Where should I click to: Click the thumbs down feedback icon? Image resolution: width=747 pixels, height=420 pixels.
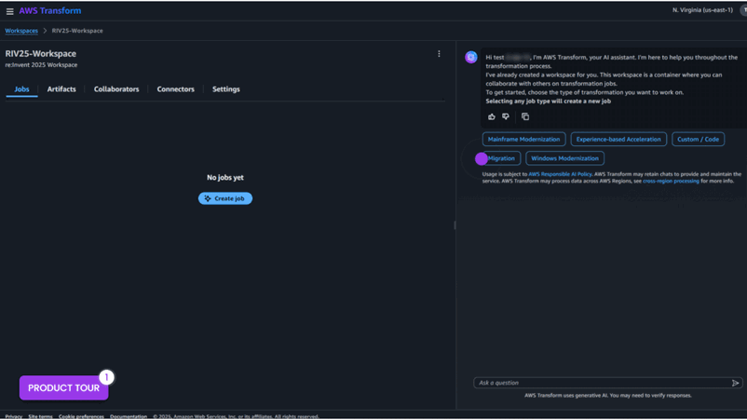coord(506,116)
